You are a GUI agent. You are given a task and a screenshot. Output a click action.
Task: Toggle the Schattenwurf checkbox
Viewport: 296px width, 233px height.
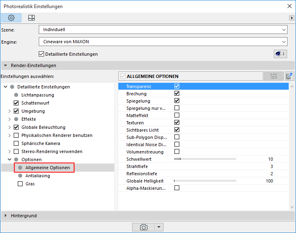tap(16, 103)
